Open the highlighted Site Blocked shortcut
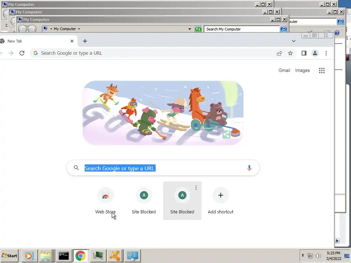This screenshot has width=351, height=263. coord(182,201)
